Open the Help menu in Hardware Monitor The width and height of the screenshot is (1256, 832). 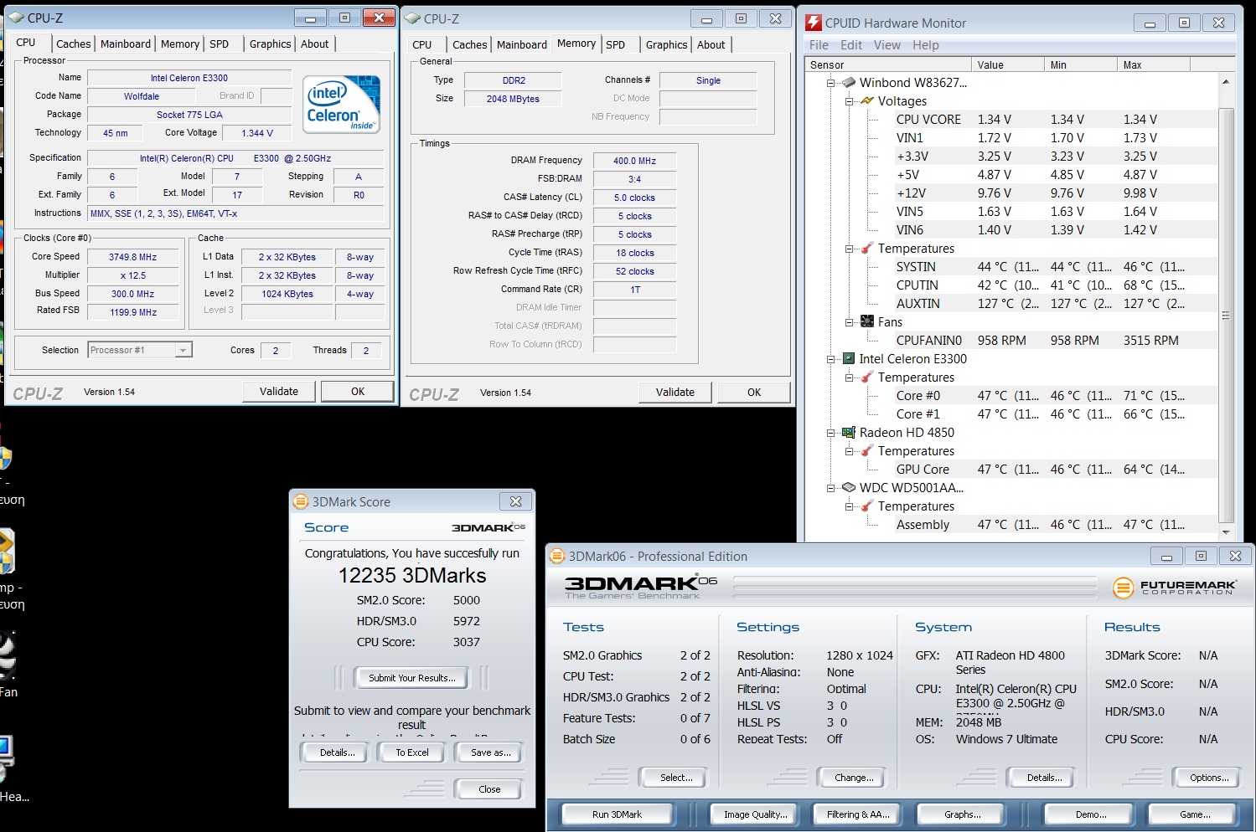pyautogui.click(x=925, y=44)
